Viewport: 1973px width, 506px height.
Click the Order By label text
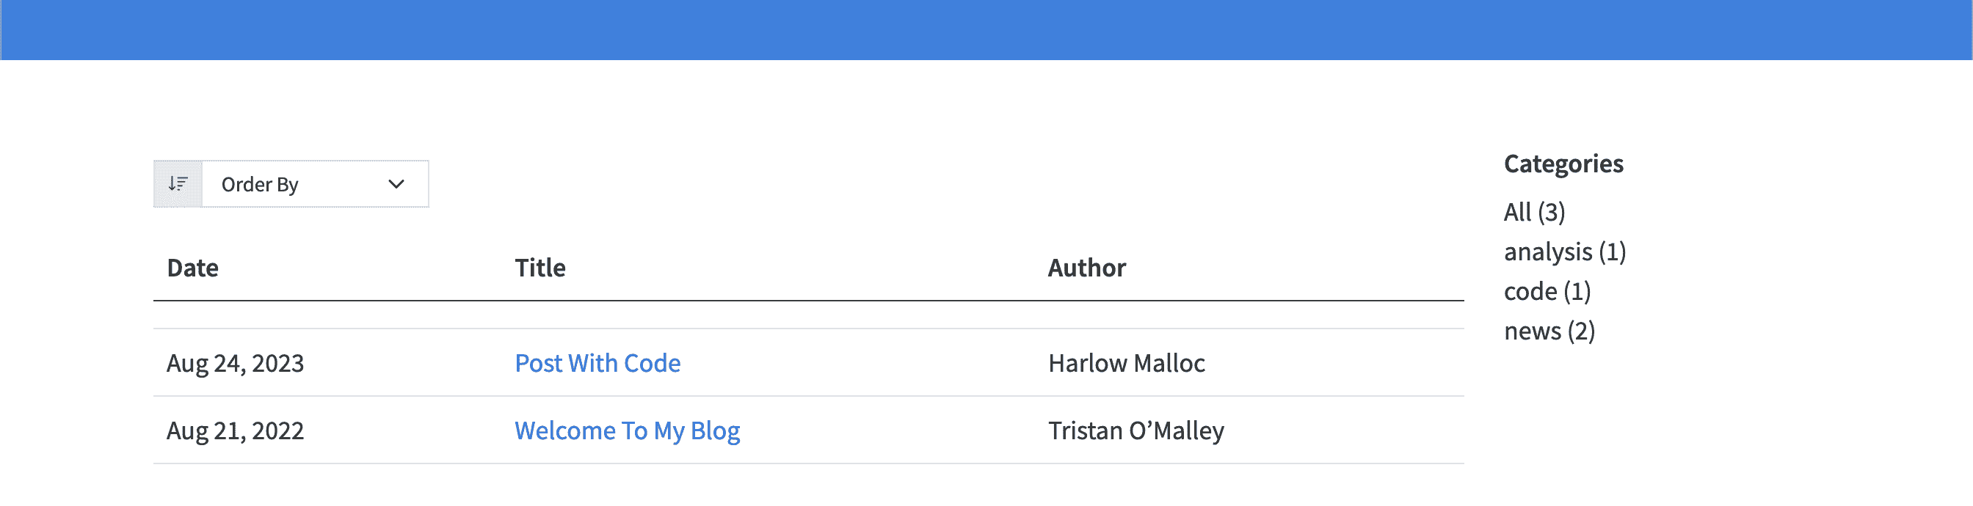tap(260, 185)
